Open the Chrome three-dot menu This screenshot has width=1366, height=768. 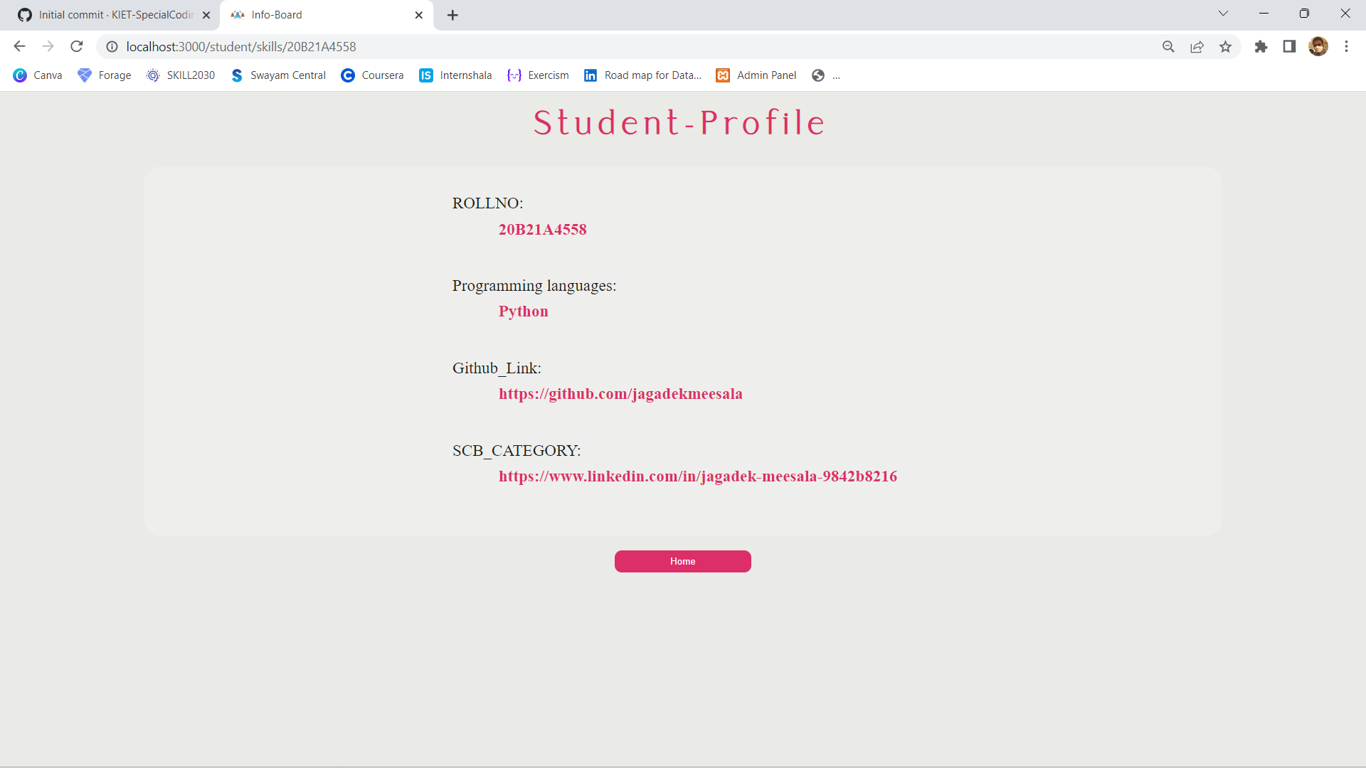[1346, 46]
